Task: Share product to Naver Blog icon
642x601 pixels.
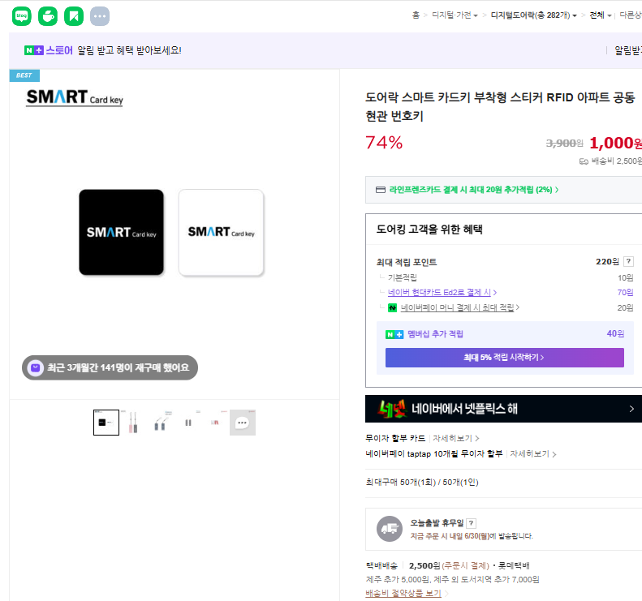Action: coord(22,16)
